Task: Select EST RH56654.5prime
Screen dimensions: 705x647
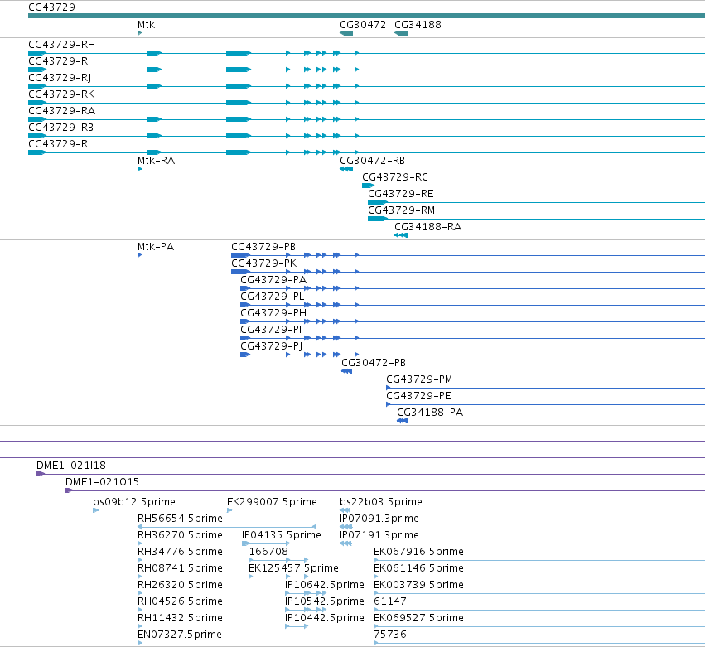Action: [x=180, y=519]
